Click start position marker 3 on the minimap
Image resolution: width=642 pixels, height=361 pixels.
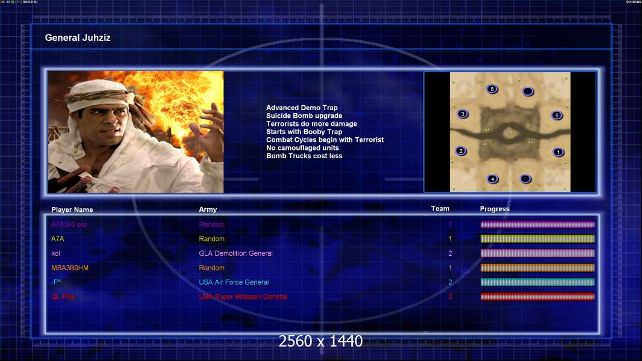tap(463, 114)
